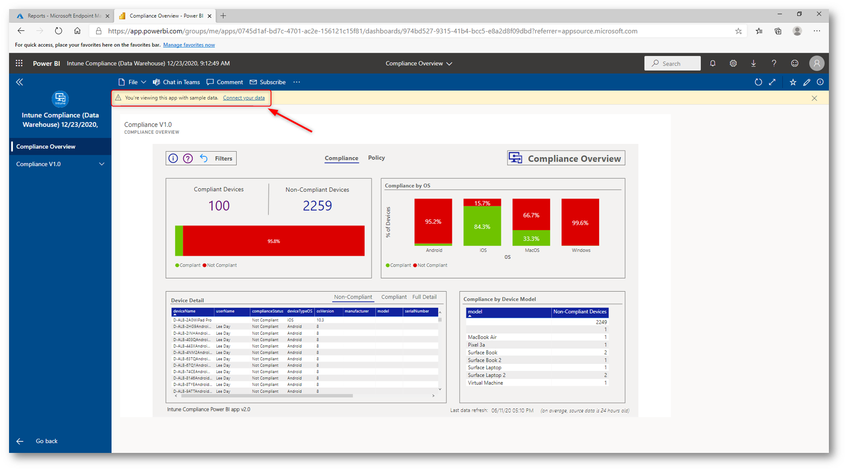Click the iOS 84.3% green bar segment
This screenshot has width=847, height=471.
click(482, 226)
